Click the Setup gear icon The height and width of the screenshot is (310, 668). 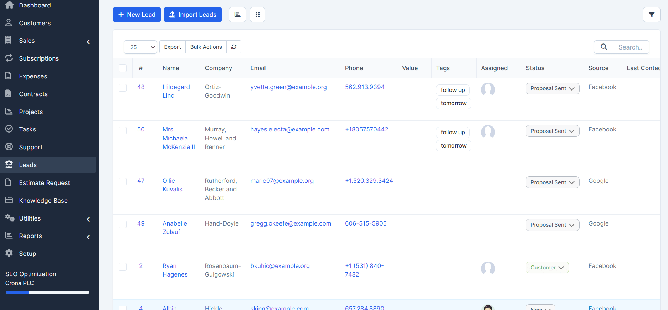pyautogui.click(x=9, y=253)
